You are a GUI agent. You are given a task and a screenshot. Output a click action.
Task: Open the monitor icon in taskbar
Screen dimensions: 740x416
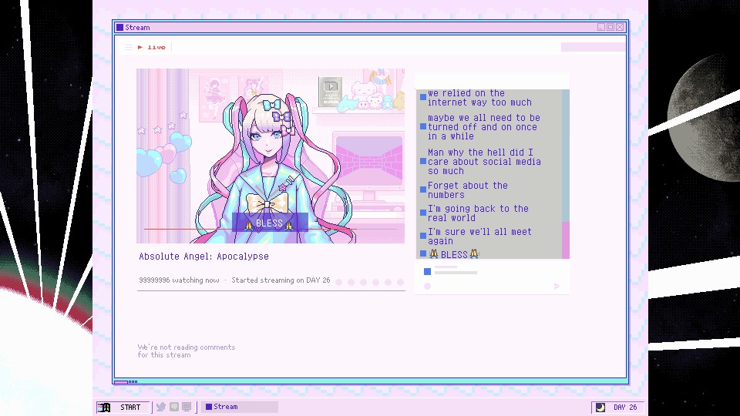(187, 407)
